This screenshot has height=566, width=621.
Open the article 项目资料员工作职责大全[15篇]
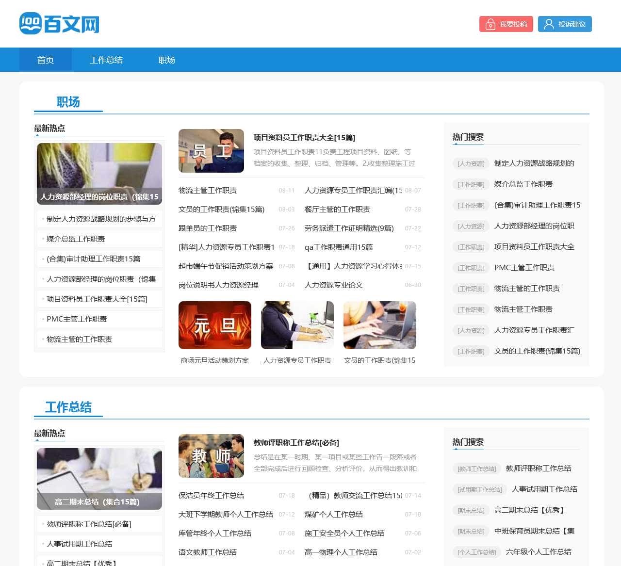coord(305,137)
